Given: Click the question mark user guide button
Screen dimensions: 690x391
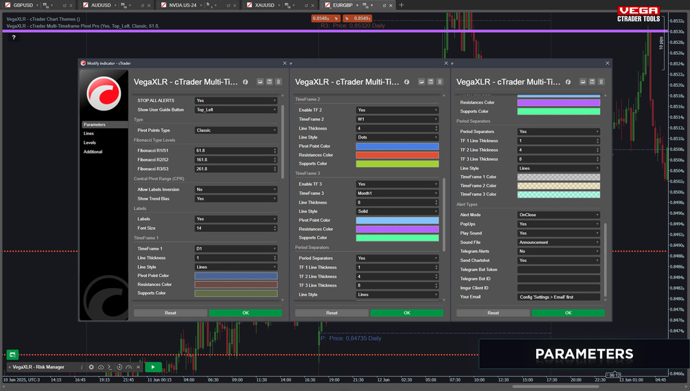Looking at the screenshot, I should [x=14, y=37].
